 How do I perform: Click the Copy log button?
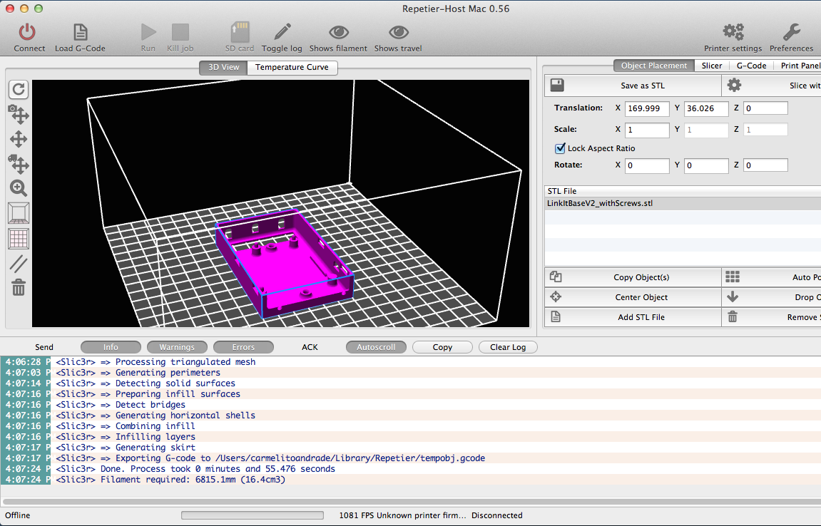tap(442, 347)
